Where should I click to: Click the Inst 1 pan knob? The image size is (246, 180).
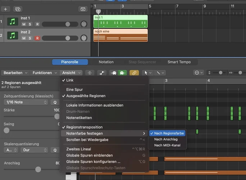(84, 24)
